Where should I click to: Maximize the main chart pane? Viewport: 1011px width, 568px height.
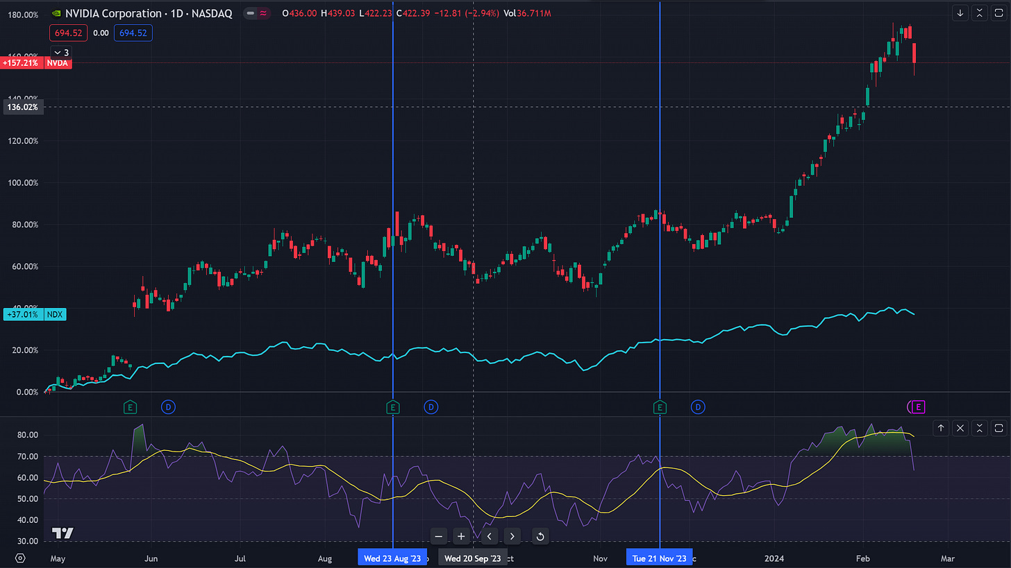point(999,12)
